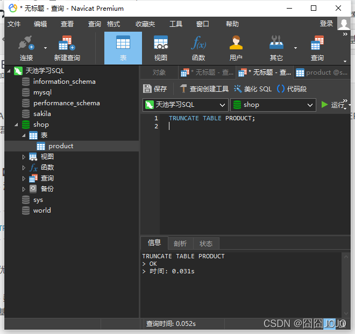Click the 表 folder icon in the tree
This screenshot has height=334, width=355.
33,135
